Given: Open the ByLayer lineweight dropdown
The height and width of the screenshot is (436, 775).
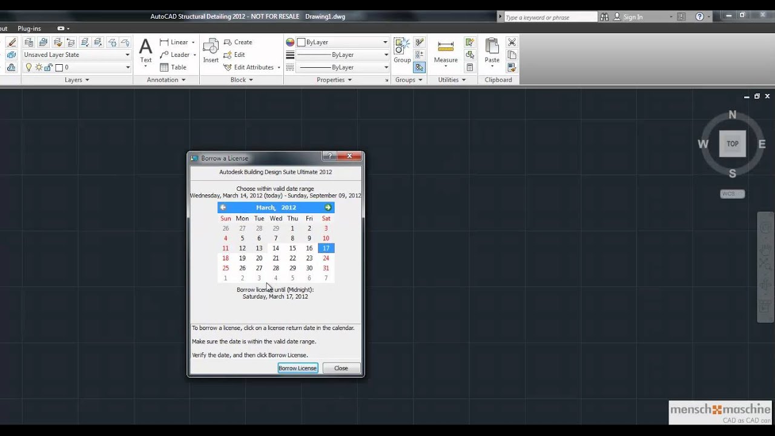Looking at the screenshot, I should coord(343,54).
